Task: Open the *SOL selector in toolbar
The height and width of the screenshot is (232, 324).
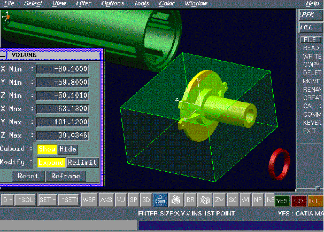Action: (x=25, y=199)
